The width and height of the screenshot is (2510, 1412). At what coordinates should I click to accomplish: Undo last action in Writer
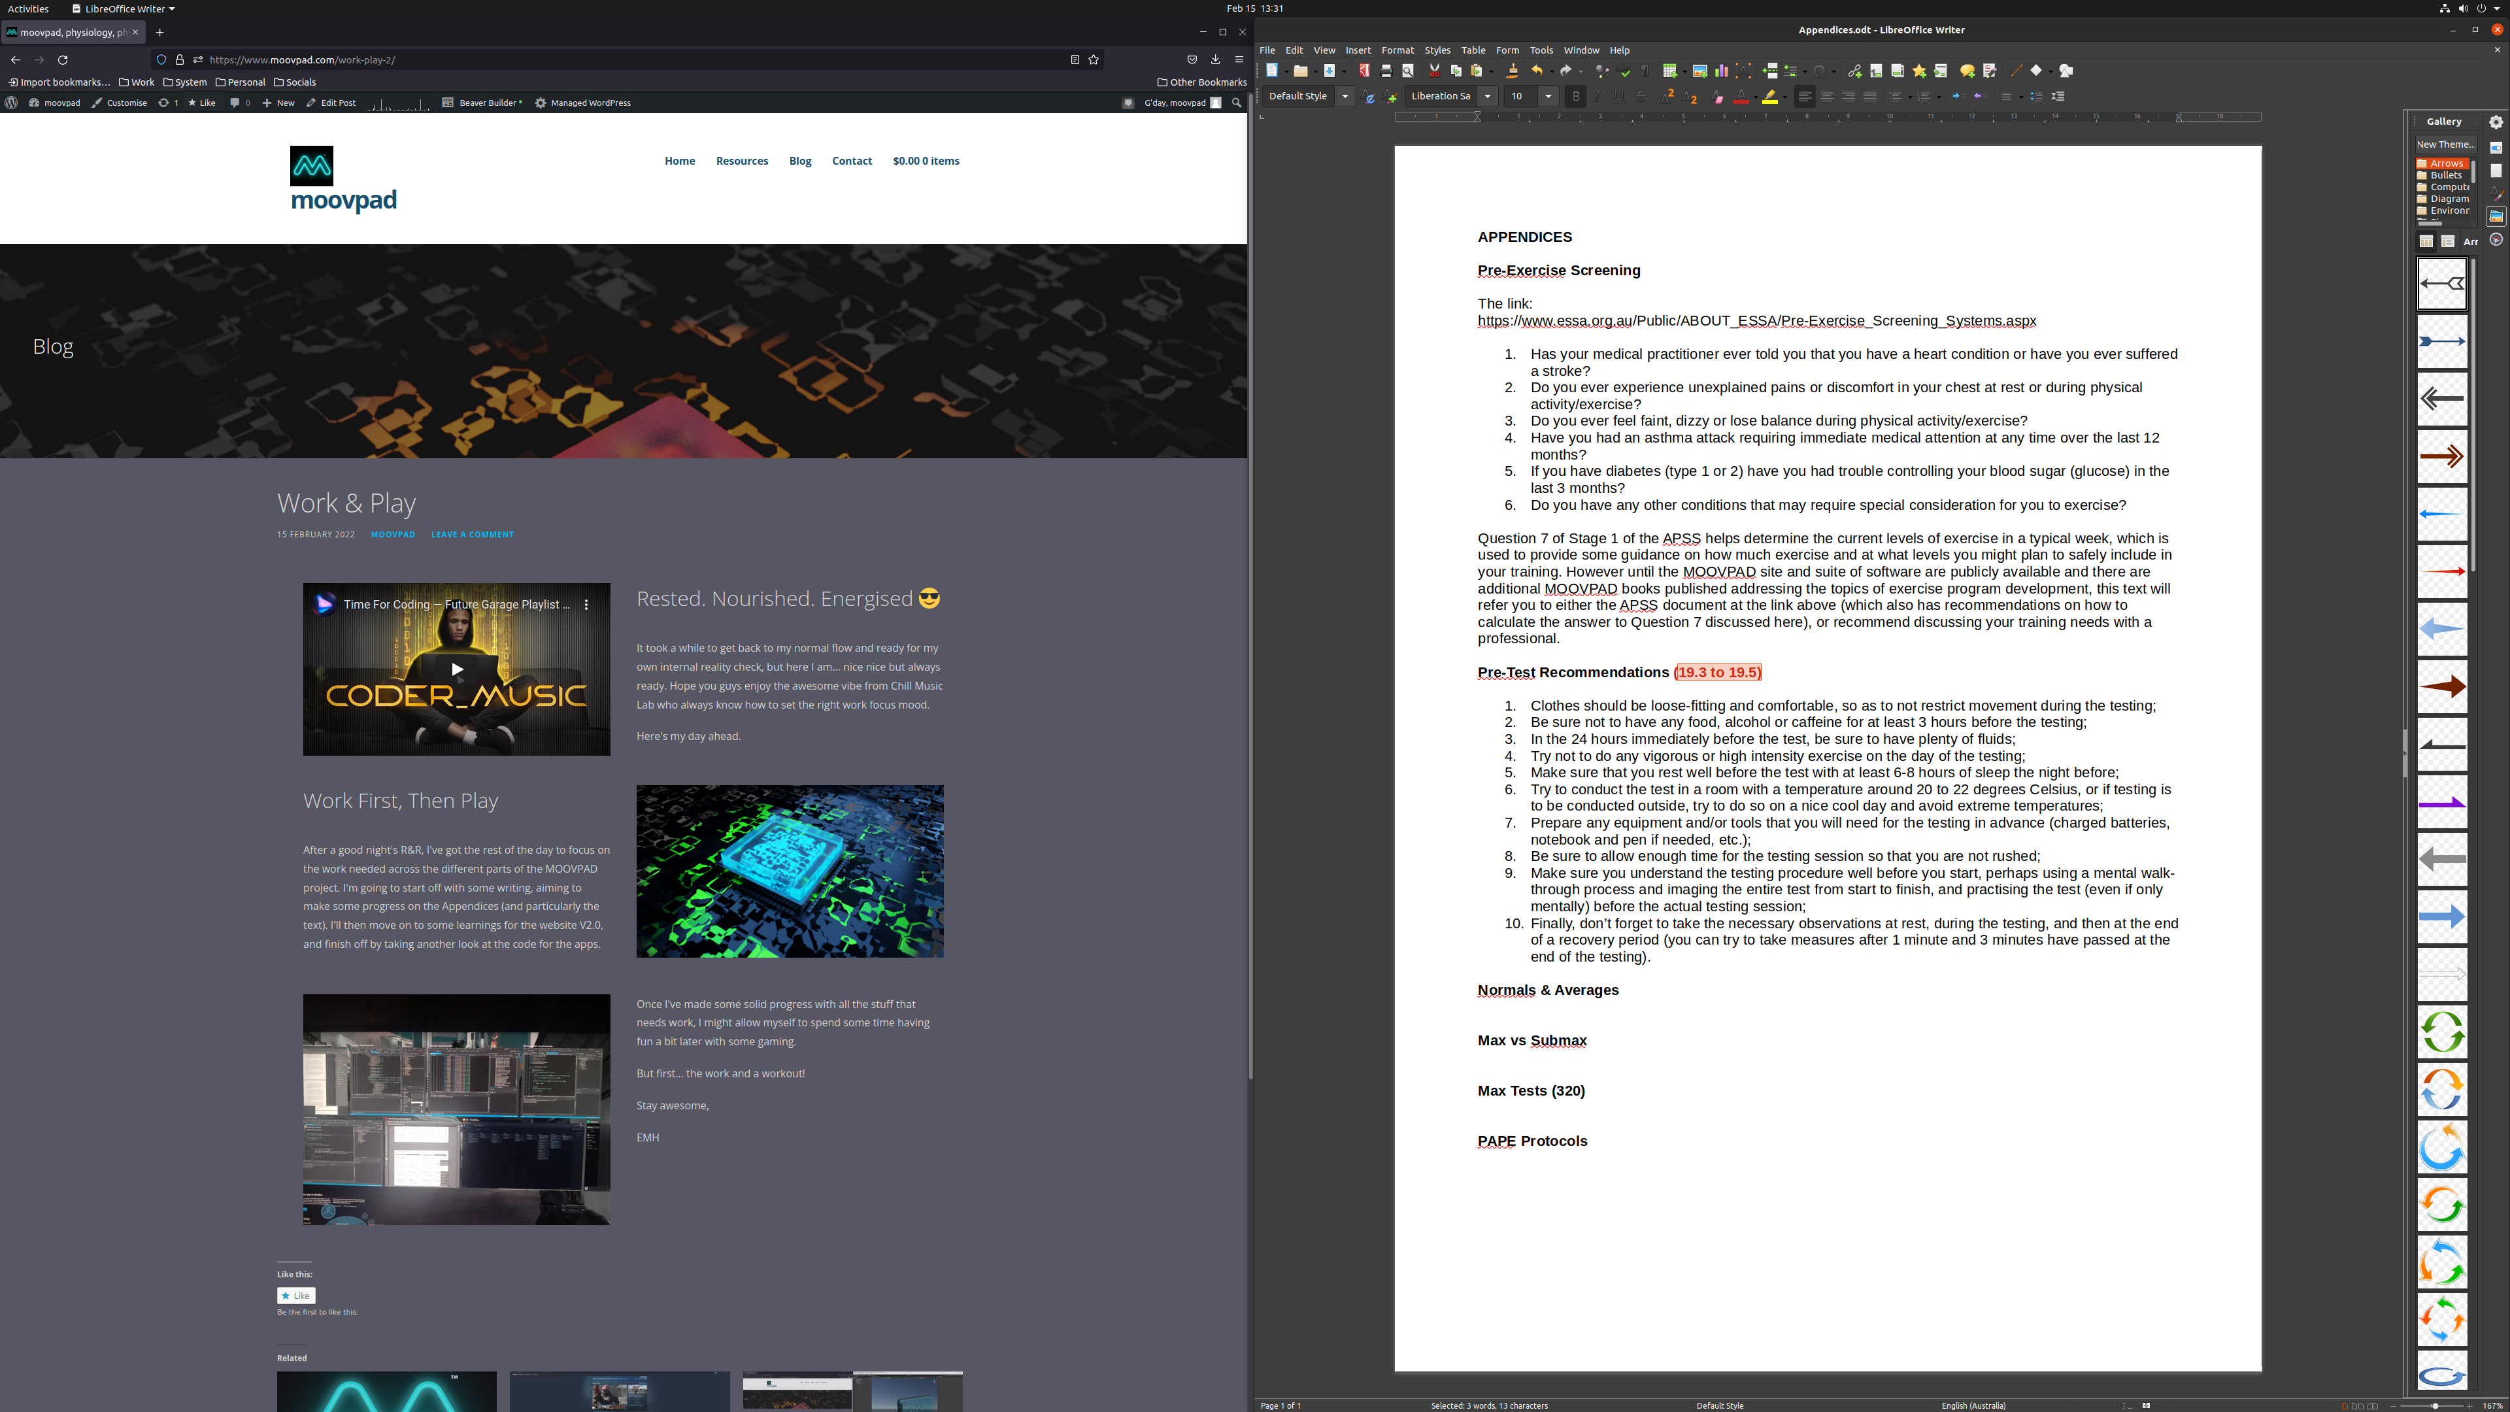pos(1537,70)
